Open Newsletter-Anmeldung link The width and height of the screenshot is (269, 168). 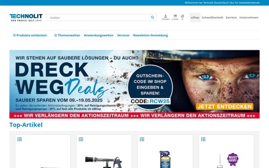[x=151, y=35]
